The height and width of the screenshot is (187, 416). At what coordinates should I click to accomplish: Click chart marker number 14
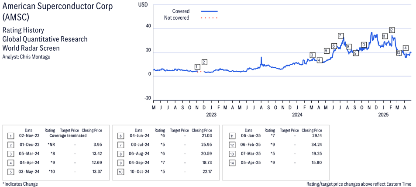point(405,48)
